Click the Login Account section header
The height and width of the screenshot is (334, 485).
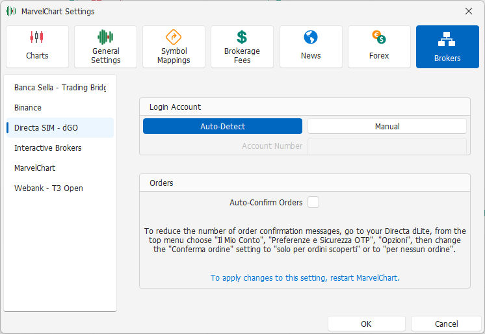click(305, 107)
